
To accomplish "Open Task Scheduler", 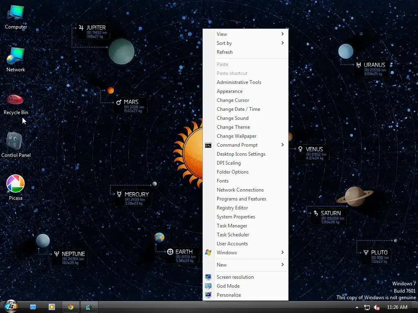I will pyautogui.click(x=245, y=235).
